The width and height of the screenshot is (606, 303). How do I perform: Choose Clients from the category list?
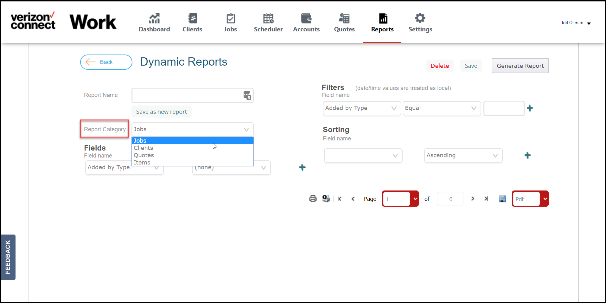click(193, 148)
